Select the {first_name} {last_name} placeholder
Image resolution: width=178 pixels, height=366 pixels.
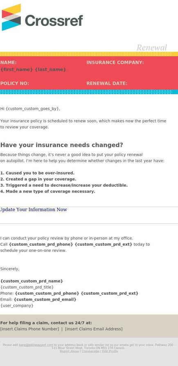[x=33, y=70]
